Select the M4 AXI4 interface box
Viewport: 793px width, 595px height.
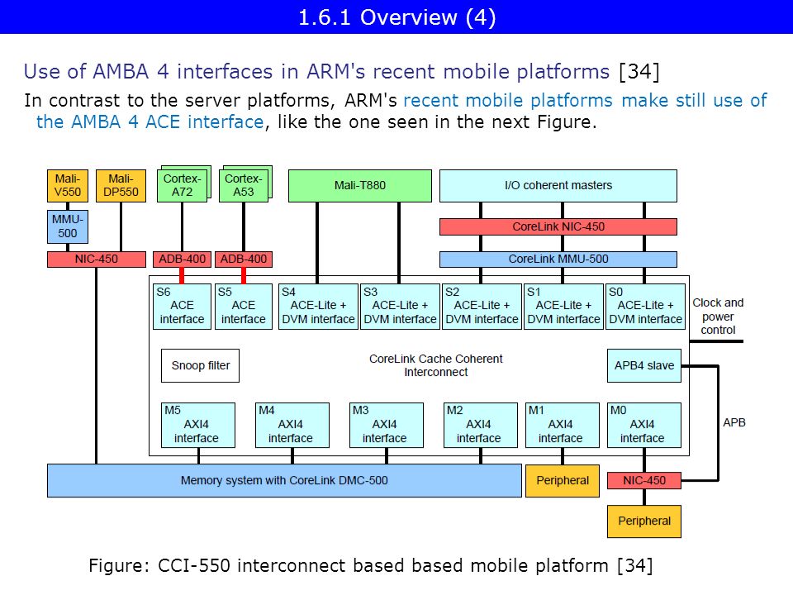(x=292, y=425)
